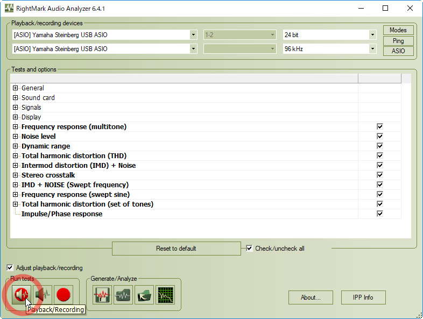Disable the Dynamic range test checkbox
The width and height of the screenshot is (423, 319).
pyautogui.click(x=380, y=146)
